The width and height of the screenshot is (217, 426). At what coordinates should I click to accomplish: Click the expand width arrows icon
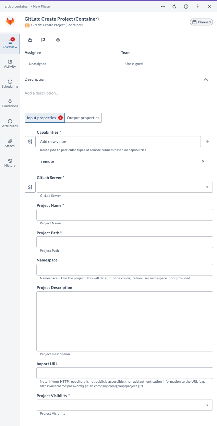(x=162, y=7)
